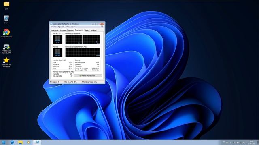The width and height of the screenshot is (259, 145).
Task: Click the Uso de CPU status bar entry
Action: [70, 82]
